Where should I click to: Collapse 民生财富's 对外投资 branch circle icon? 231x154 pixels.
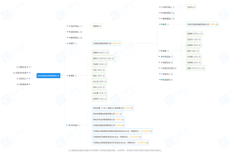(79, 125)
